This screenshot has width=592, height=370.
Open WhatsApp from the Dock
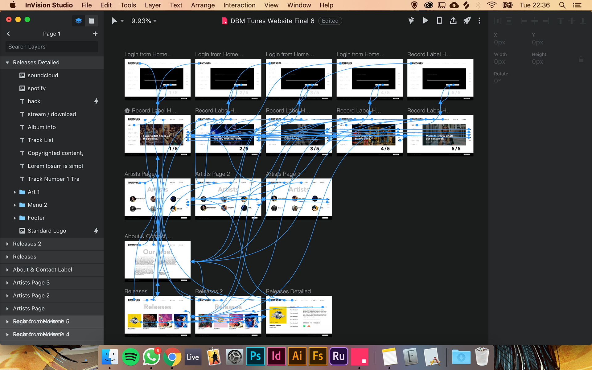pos(151,357)
